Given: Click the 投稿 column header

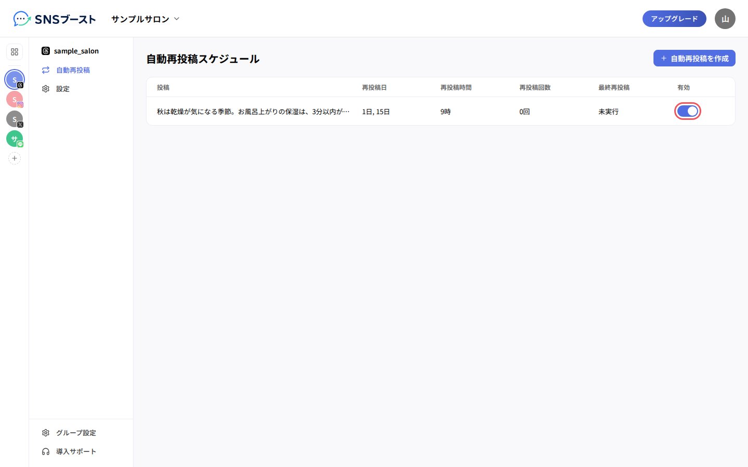Looking at the screenshot, I should click(x=163, y=88).
